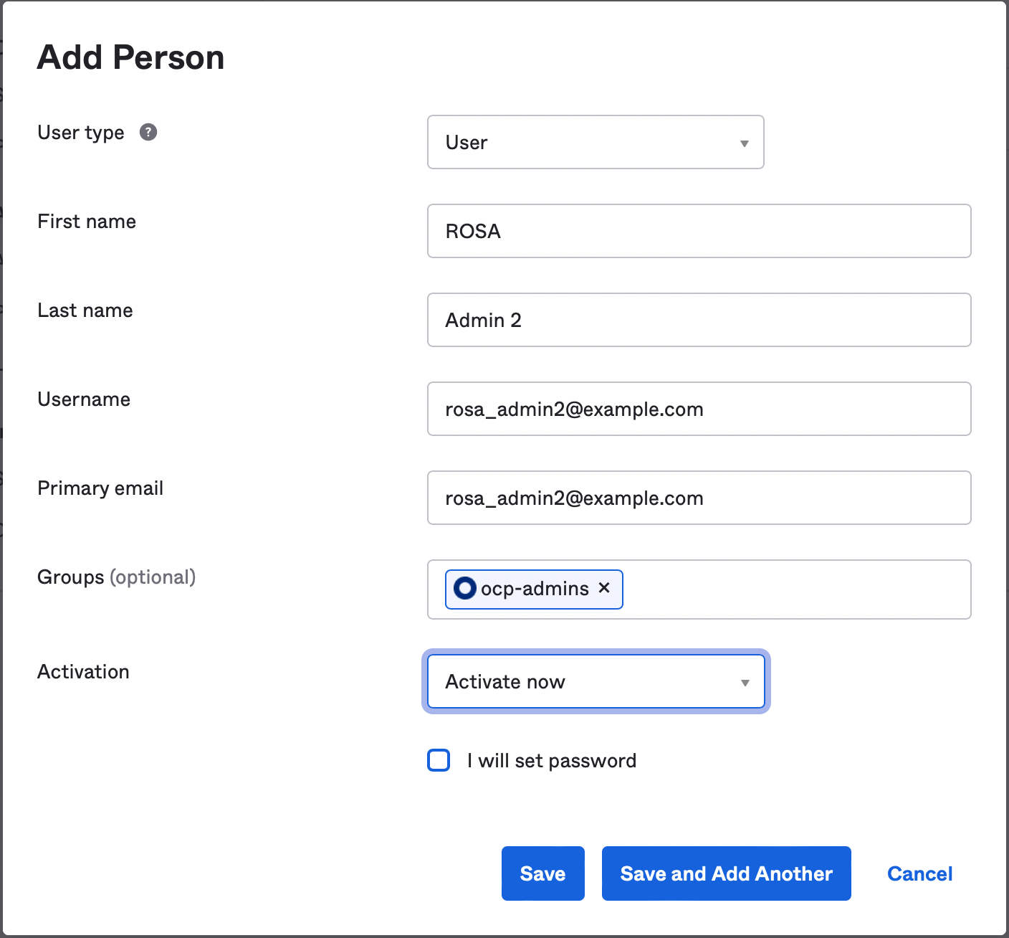Screen dimensions: 1009x938
Task: Click the User type help icon
Action: [x=148, y=132]
